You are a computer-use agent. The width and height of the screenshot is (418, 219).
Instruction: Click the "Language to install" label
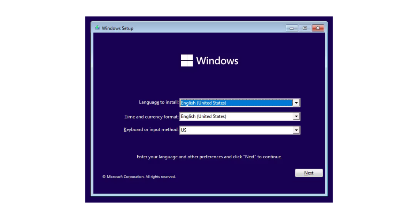click(x=158, y=103)
